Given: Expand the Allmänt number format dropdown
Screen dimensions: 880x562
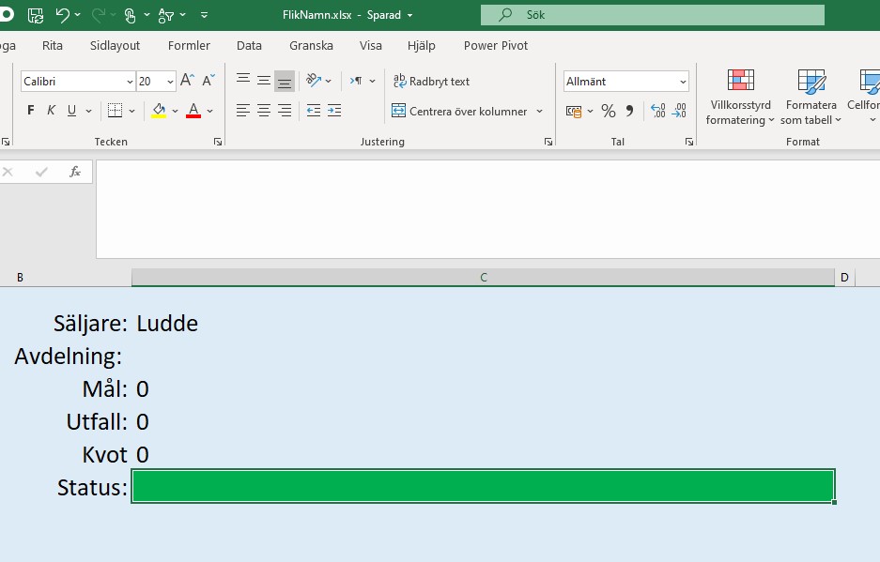Looking at the screenshot, I should [681, 82].
